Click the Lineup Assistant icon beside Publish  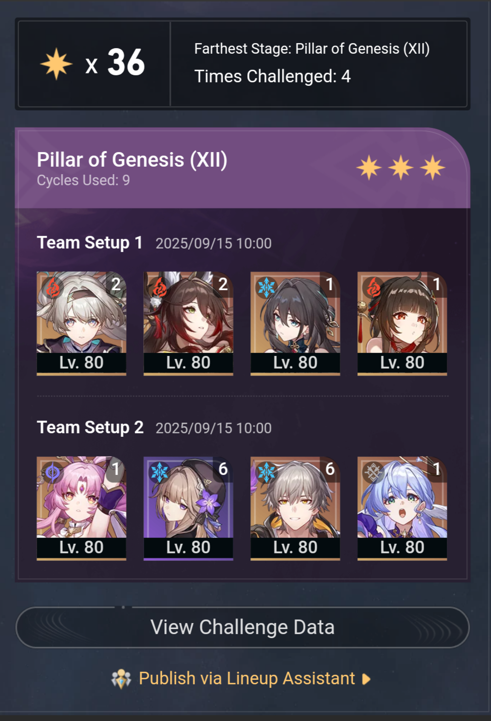click(x=121, y=679)
